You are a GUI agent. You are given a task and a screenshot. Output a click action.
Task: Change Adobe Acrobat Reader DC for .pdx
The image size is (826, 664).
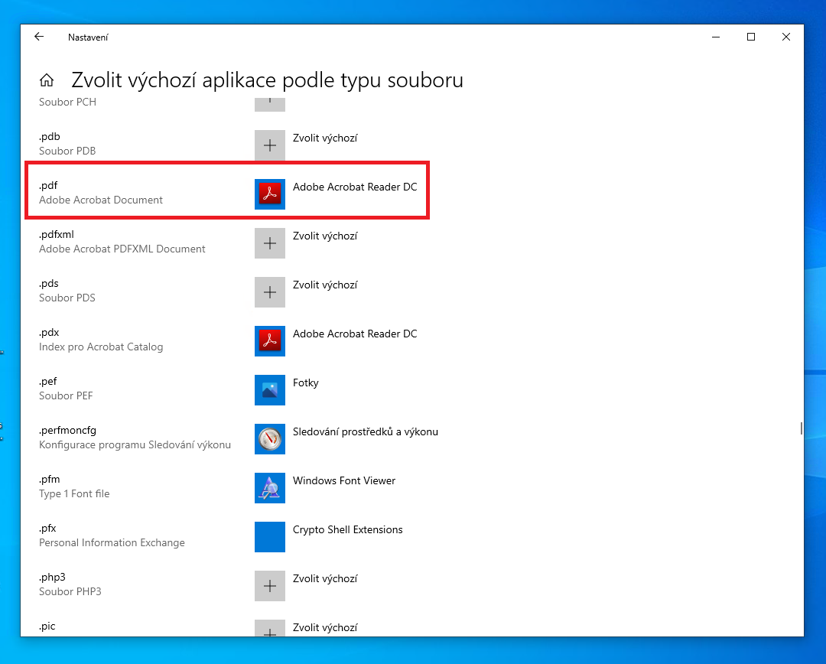click(x=355, y=334)
